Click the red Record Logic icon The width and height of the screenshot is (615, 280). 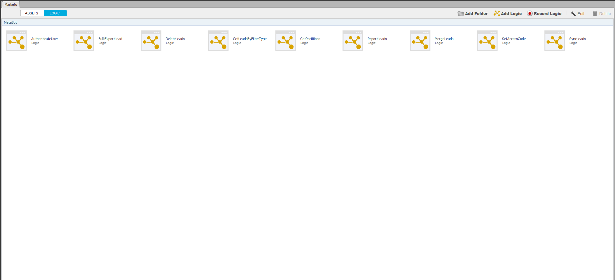click(530, 13)
